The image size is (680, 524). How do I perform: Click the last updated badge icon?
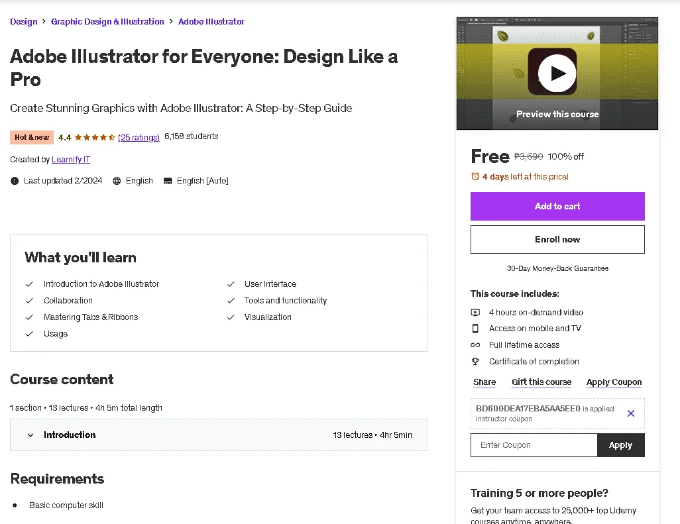pos(15,181)
